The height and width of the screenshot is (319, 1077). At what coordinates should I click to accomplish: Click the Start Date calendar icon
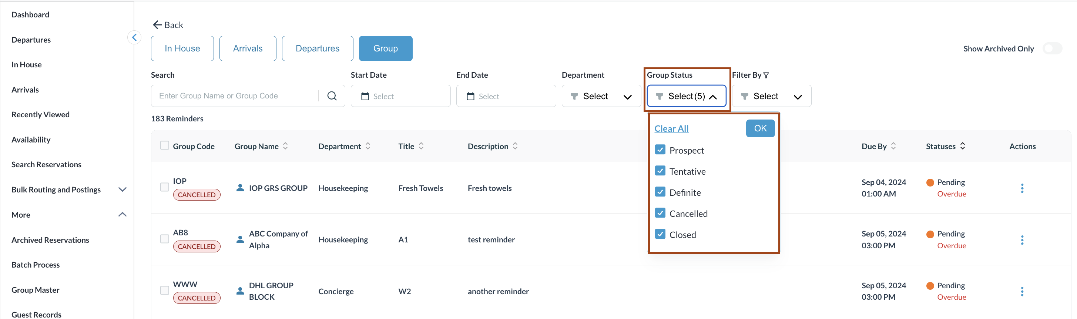point(365,97)
